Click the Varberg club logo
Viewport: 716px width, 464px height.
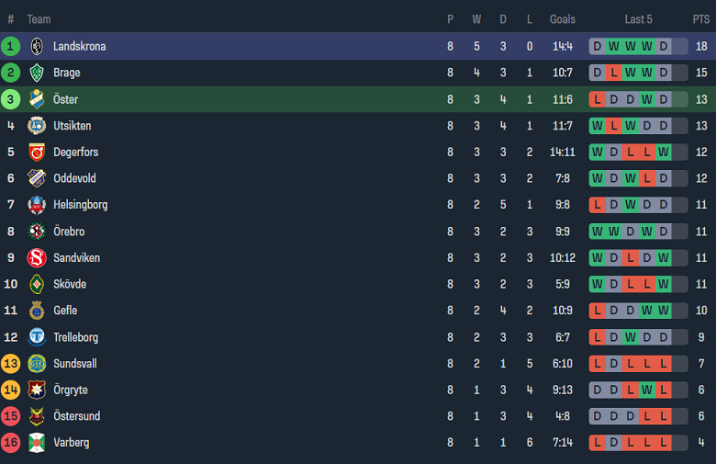pyautogui.click(x=37, y=443)
